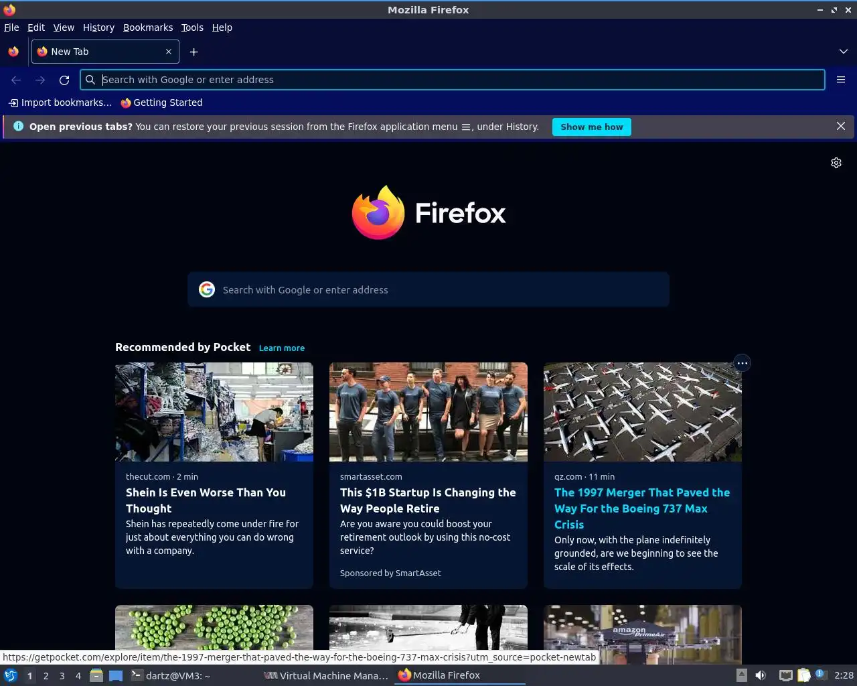Focus the page Search with Google box

[x=428, y=289]
